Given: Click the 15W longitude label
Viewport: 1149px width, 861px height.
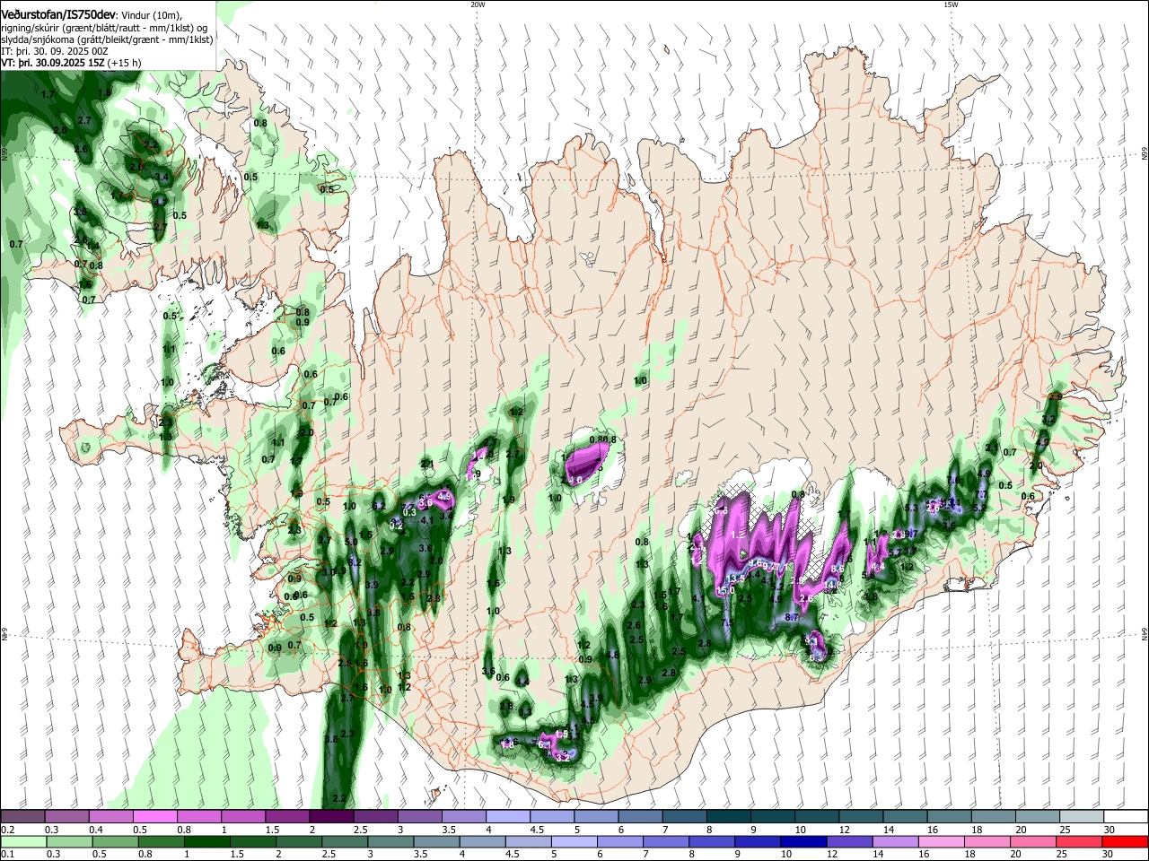Looking at the screenshot, I should (951, 4).
